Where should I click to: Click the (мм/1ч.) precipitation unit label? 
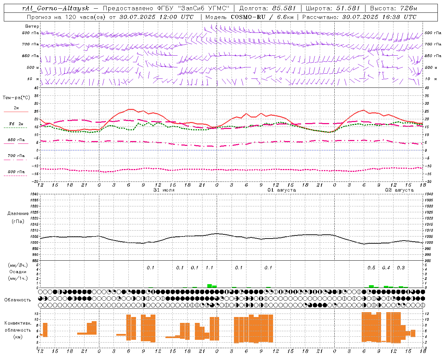18,278
